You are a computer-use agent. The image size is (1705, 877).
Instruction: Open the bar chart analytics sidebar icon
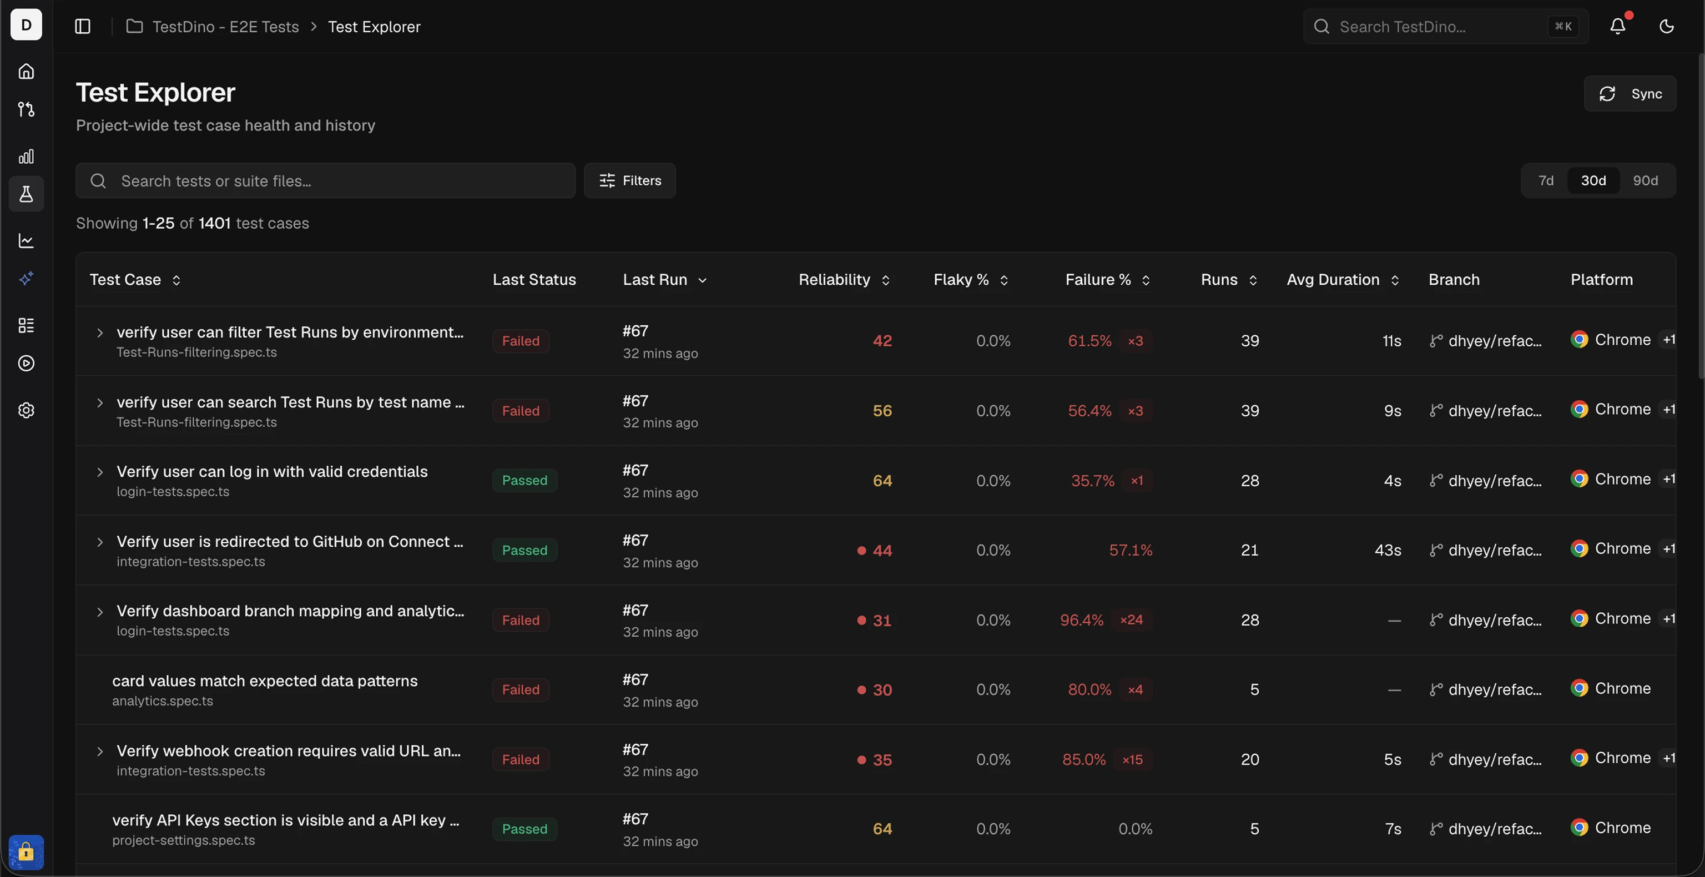(x=26, y=156)
